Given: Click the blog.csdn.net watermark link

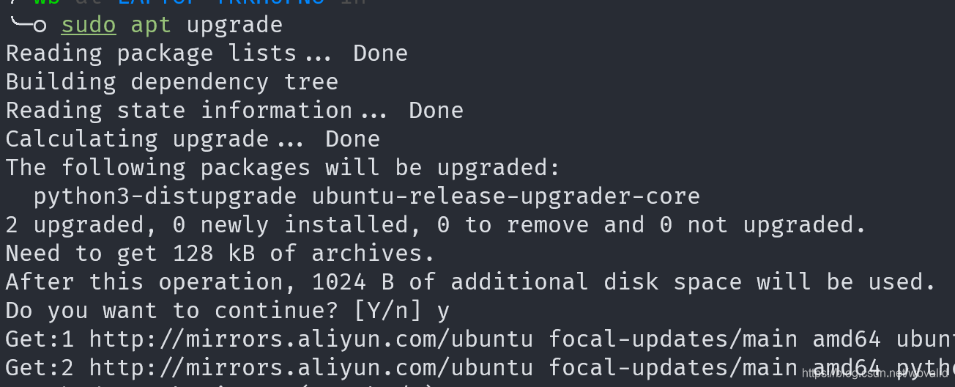Looking at the screenshot, I should pos(877,374).
